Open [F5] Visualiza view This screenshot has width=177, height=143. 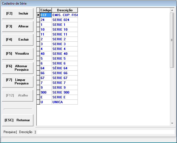click(18, 53)
